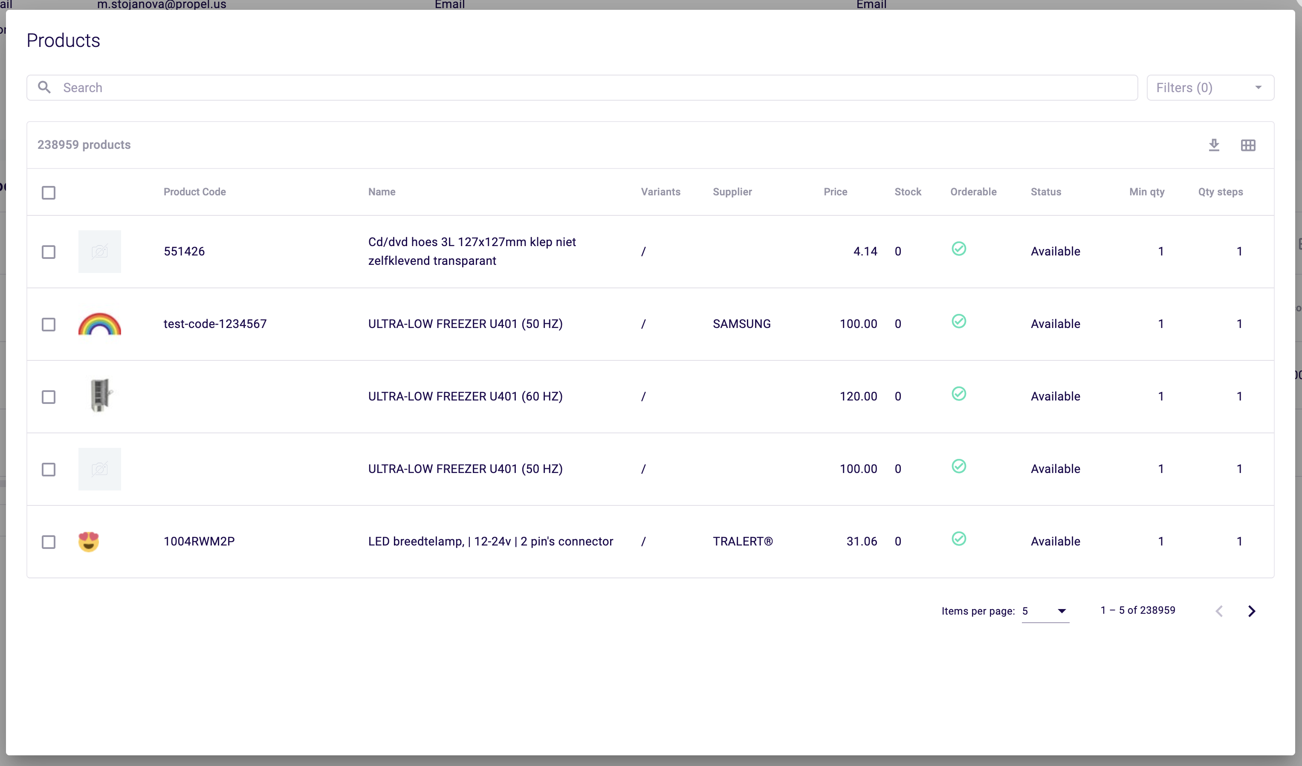Click the download products icon
Viewport: 1302px width, 766px height.
click(x=1214, y=145)
